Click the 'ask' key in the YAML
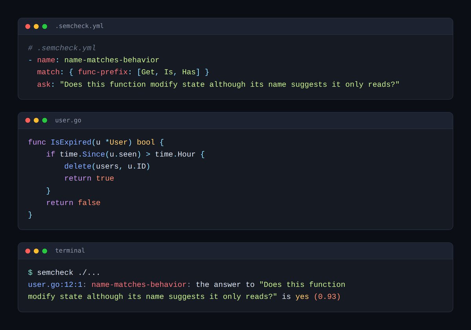 (44, 84)
